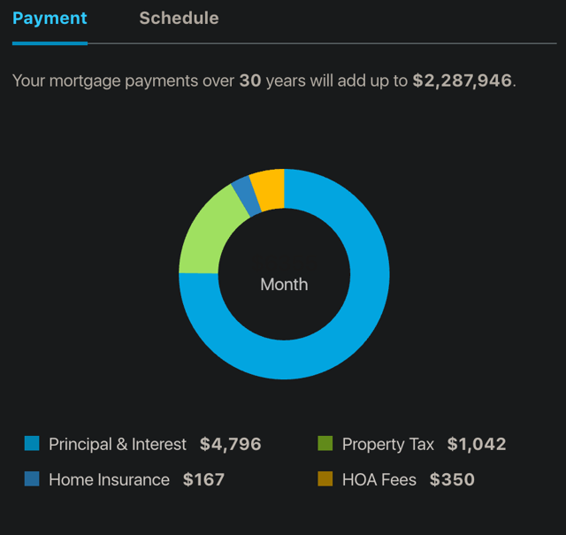The image size is (566, 535).
Task: Select the Payment tab
Action: coord(50,18)
